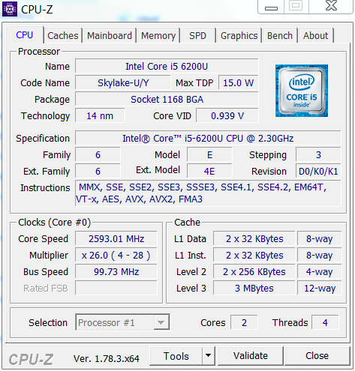
Task: View the About tab
Action: (x=315, y=35)
